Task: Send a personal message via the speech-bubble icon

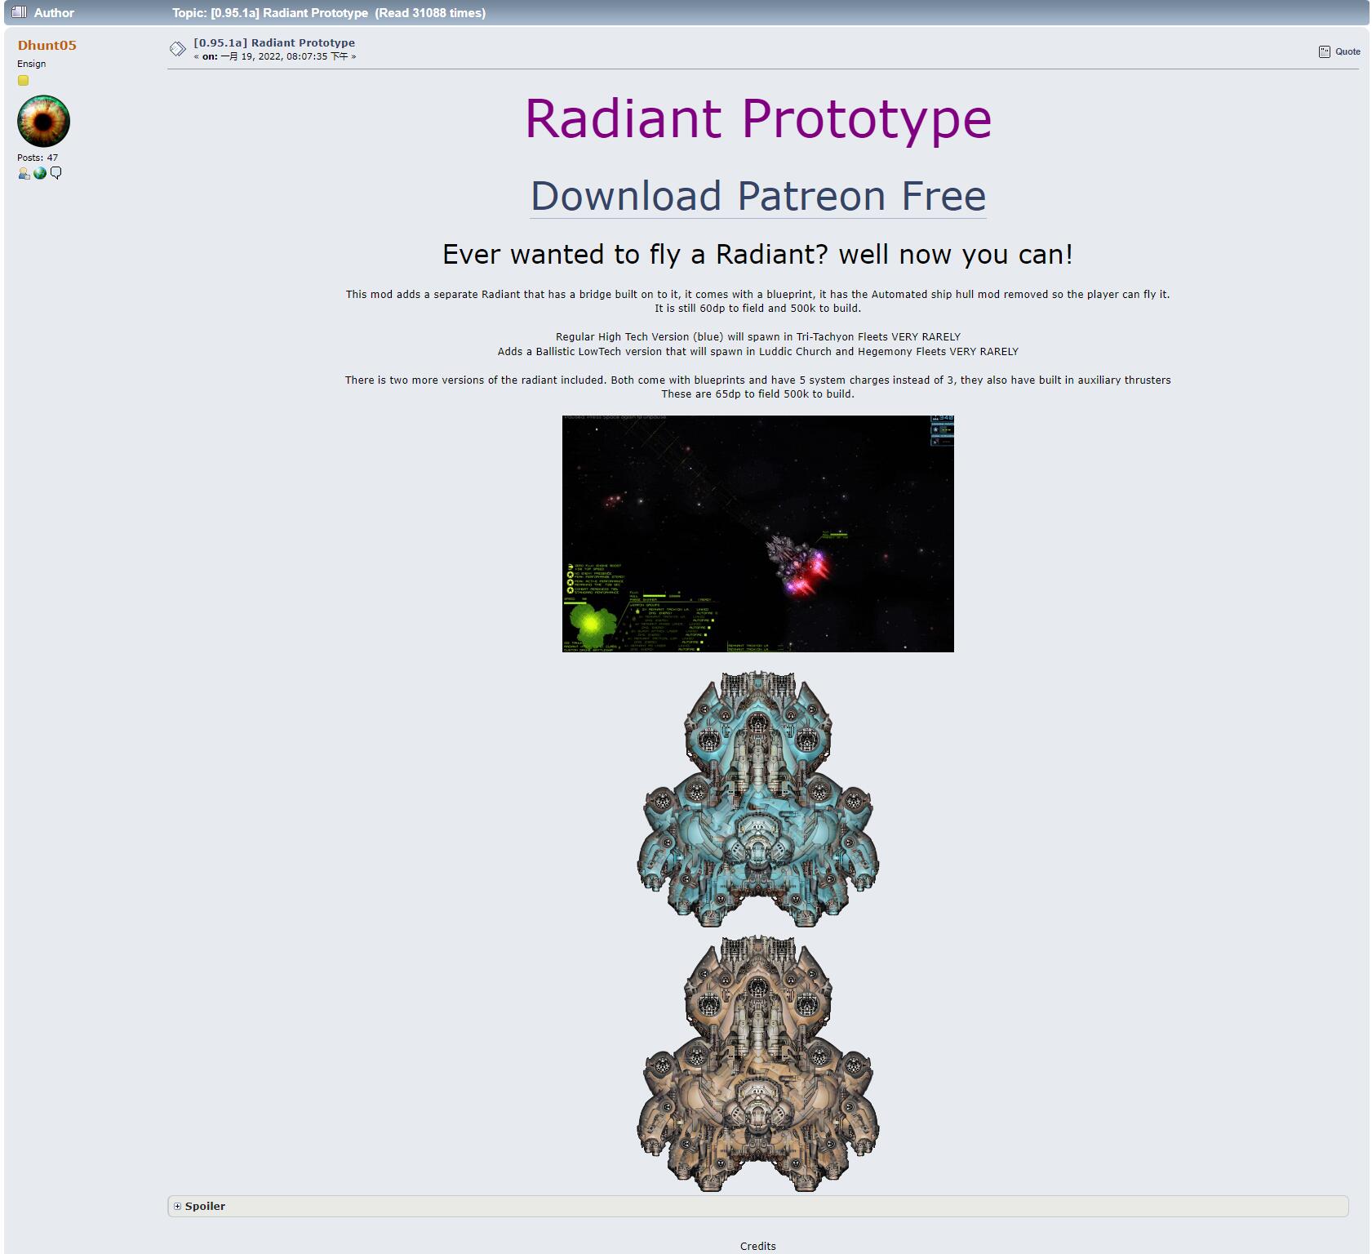Action: [x=54, y=173]
